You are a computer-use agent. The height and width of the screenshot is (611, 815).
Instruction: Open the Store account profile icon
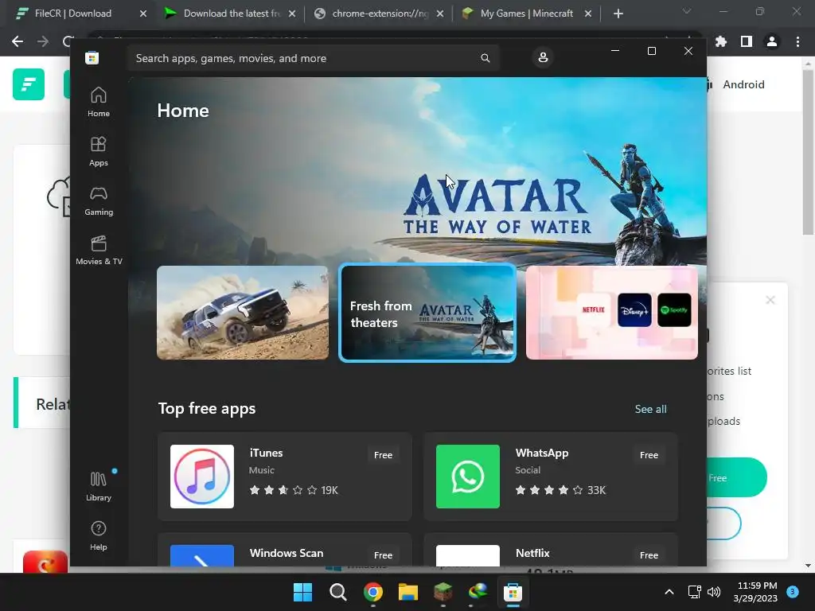click(x=543, y=57)
